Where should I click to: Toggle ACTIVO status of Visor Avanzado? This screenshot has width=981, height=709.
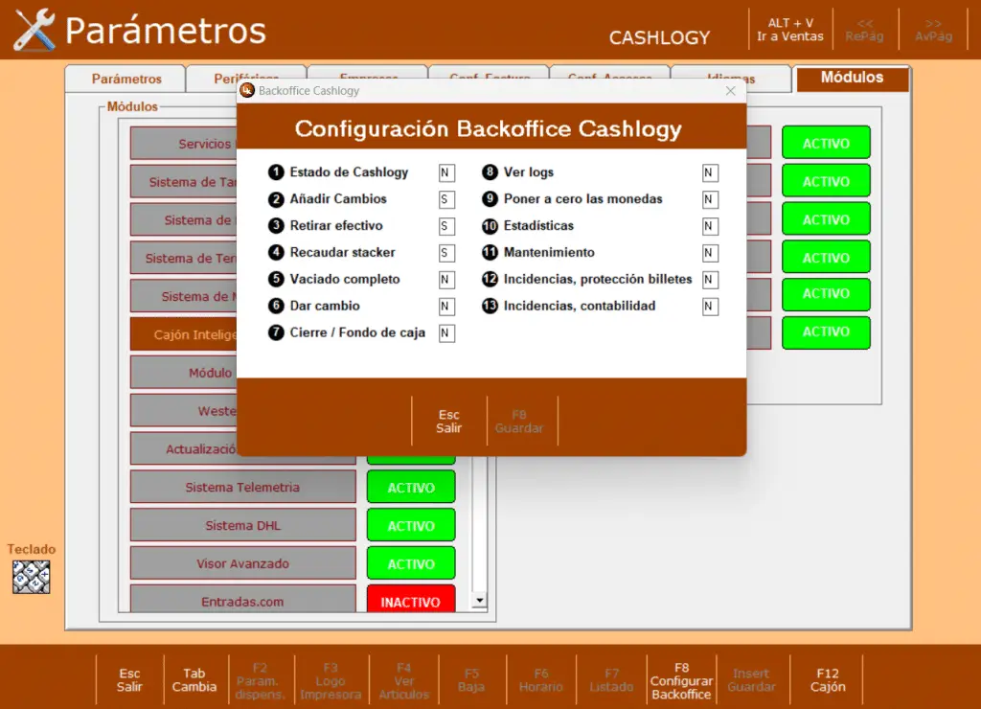pyautogui.click(x=411, y=563)
